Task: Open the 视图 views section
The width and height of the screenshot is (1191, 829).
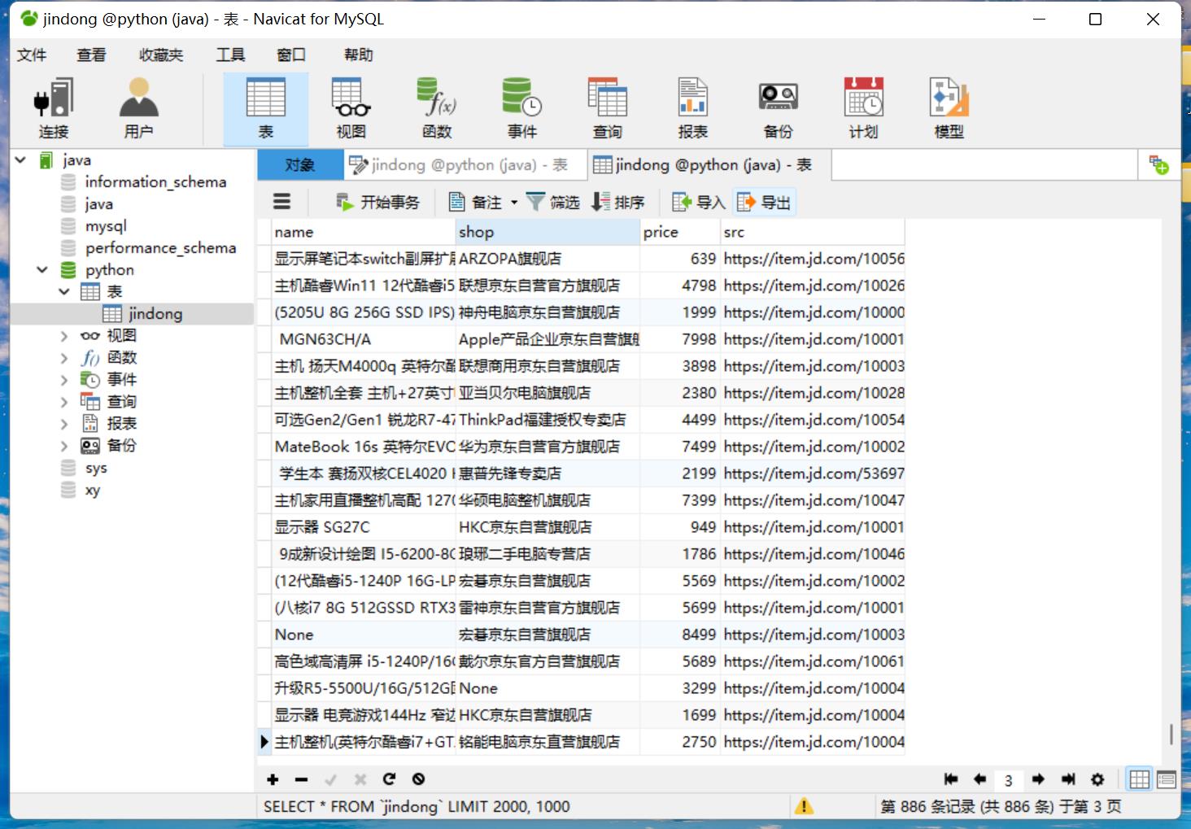Action: [351, 109]
